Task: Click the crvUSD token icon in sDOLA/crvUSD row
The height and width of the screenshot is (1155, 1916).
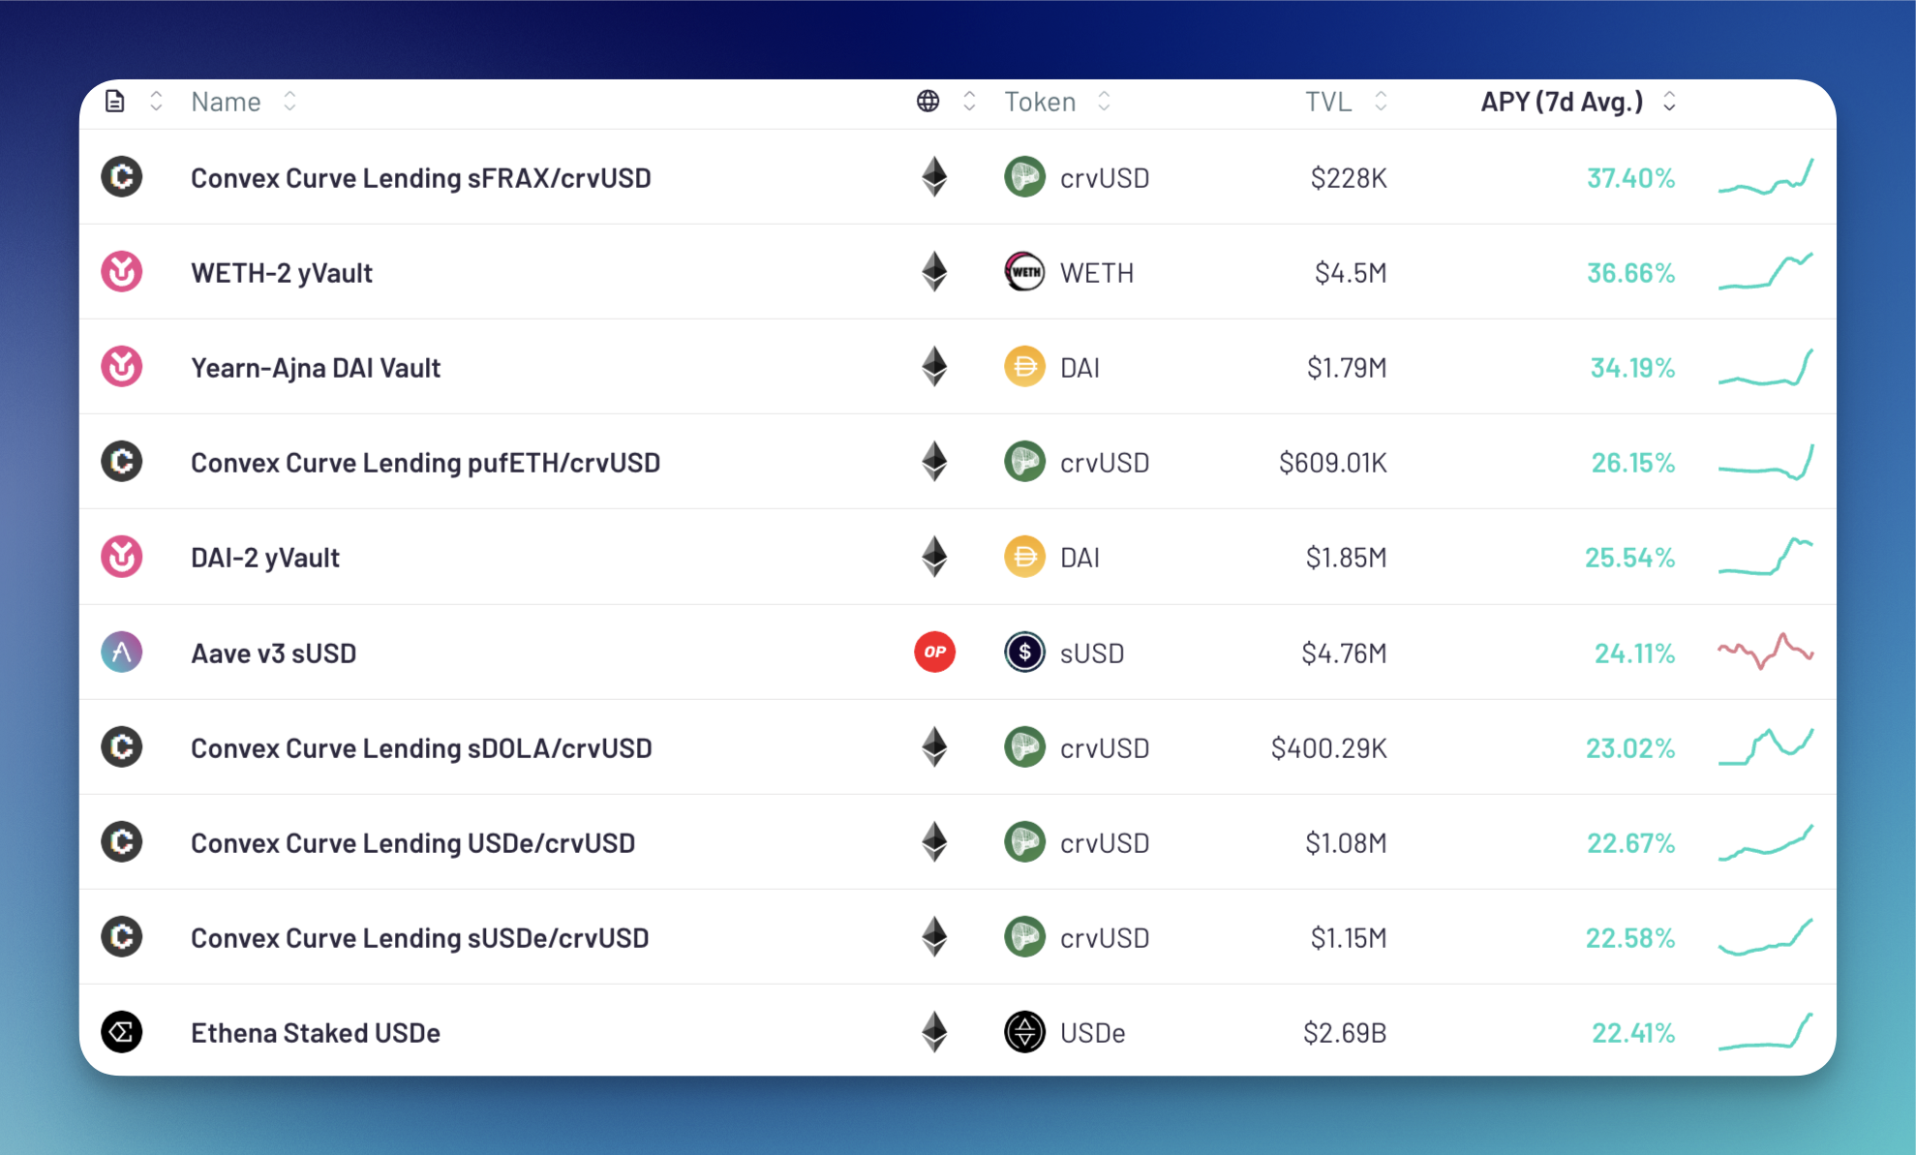Action: click(1024, 747)
